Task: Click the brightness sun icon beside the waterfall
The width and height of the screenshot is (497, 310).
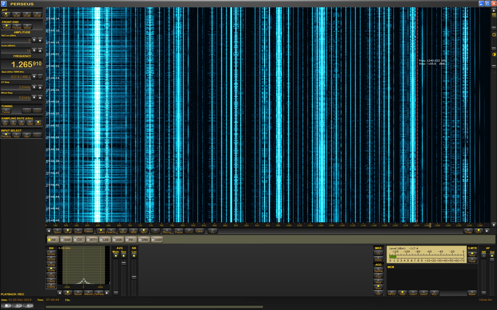Action: pyautogui.click(x=494, y=35)
